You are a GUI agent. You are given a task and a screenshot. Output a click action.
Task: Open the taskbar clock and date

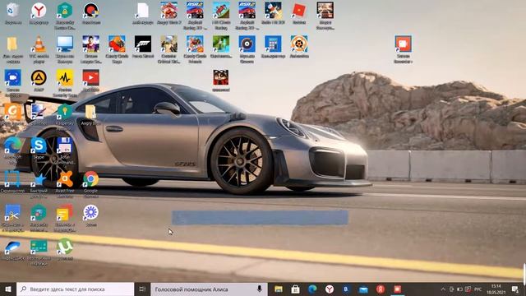click(496, 289)
